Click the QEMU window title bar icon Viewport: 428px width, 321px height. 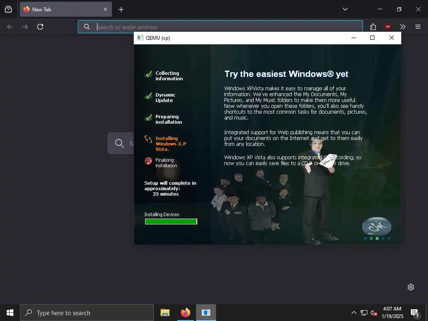[140, 38]
